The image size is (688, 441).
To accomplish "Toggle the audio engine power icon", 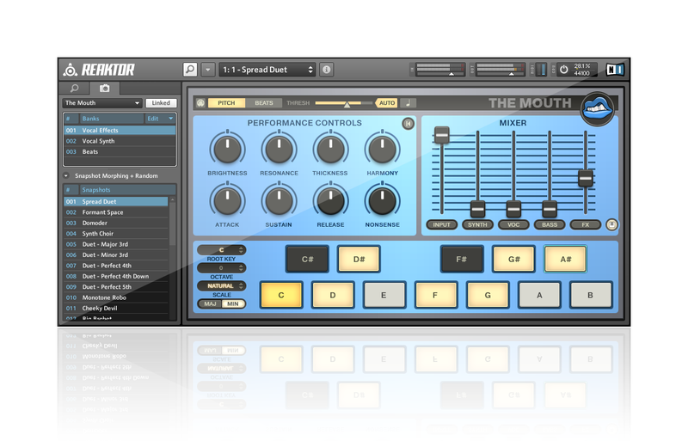I will coord(564,70).
